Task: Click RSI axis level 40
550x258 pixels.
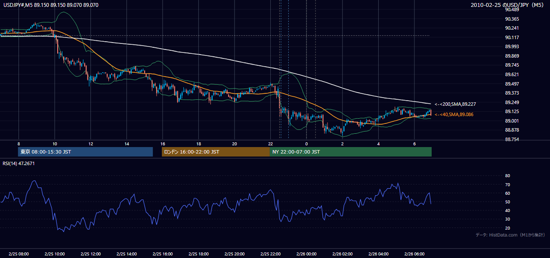Action: [507, 210]
